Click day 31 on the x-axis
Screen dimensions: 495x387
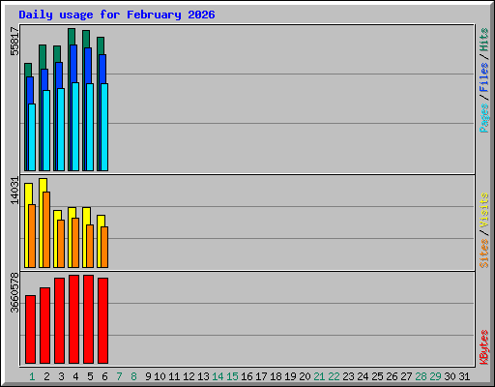pyautogui.click(x=464, y=376)
